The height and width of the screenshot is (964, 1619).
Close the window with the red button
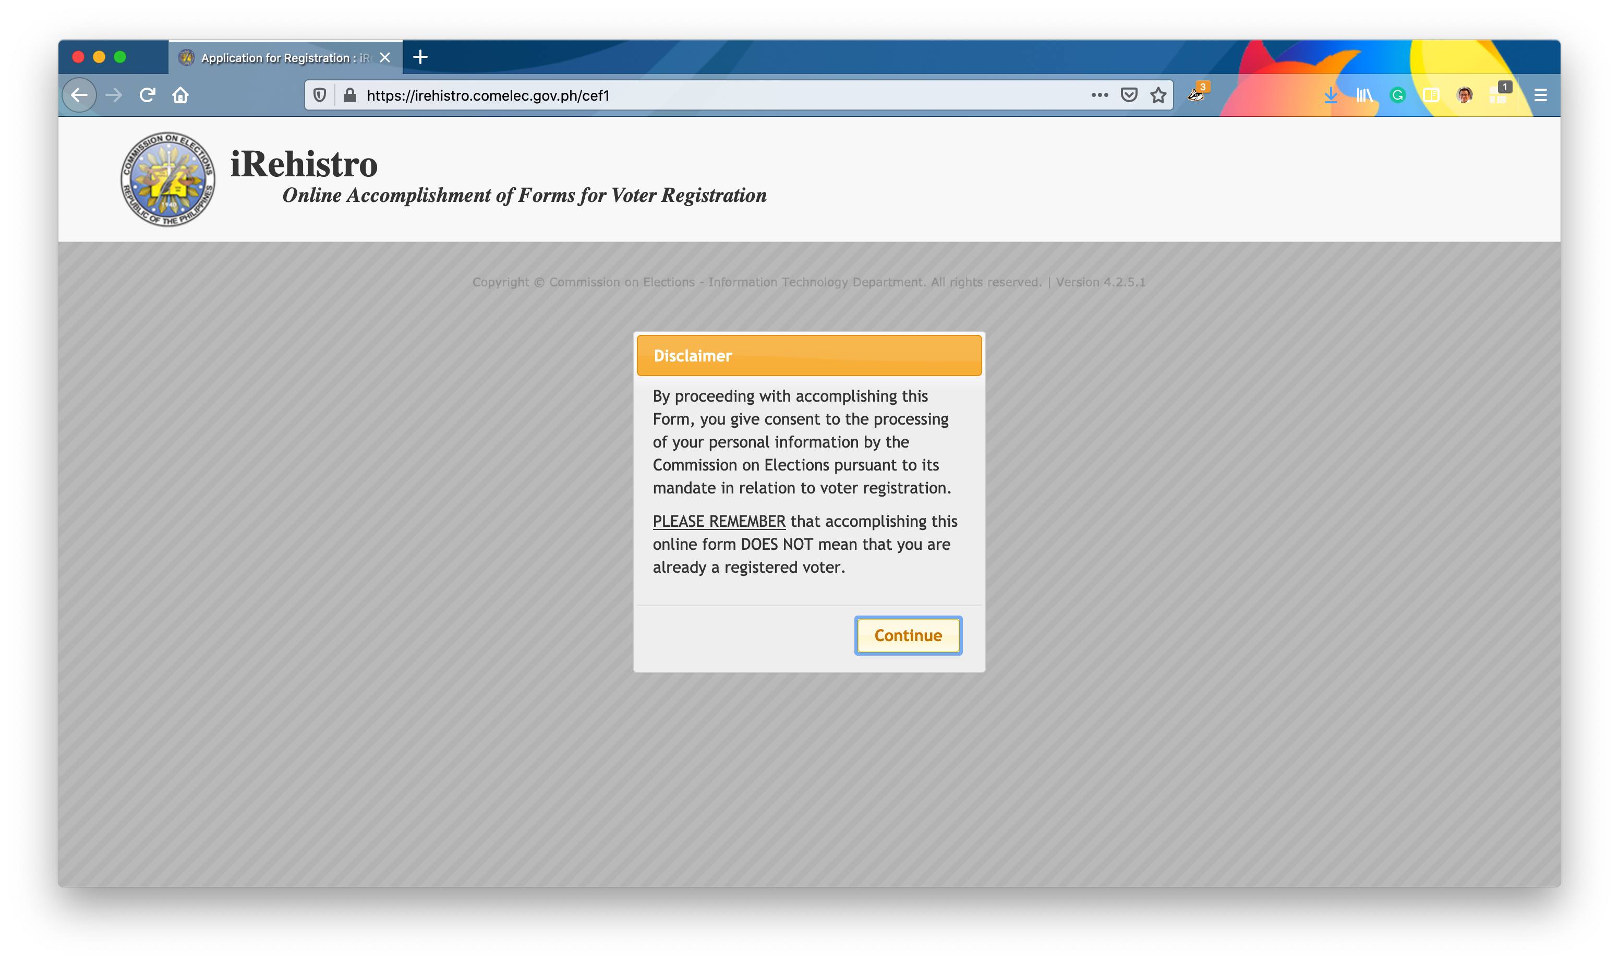click(x=78, y=57)
